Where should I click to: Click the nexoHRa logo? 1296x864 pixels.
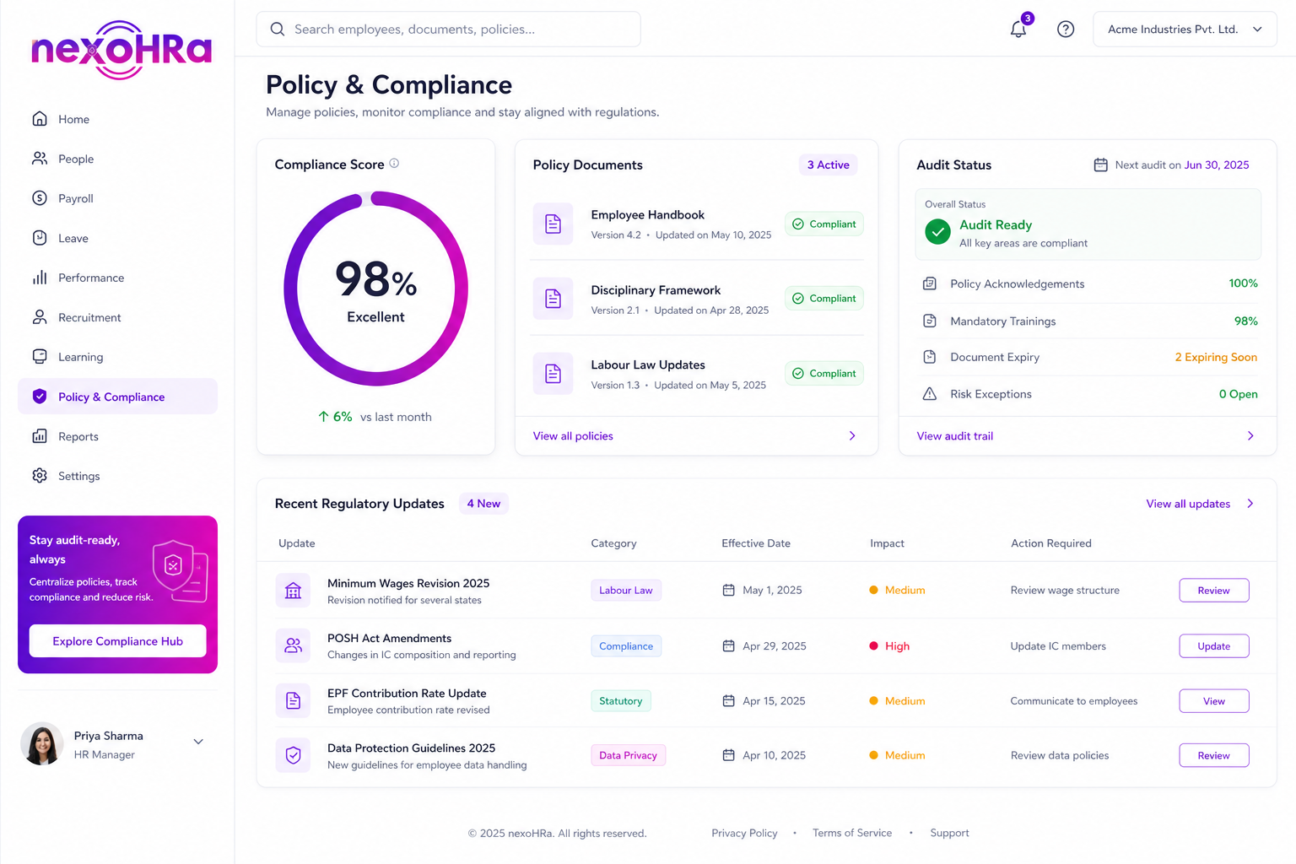[x=121, y=51]
